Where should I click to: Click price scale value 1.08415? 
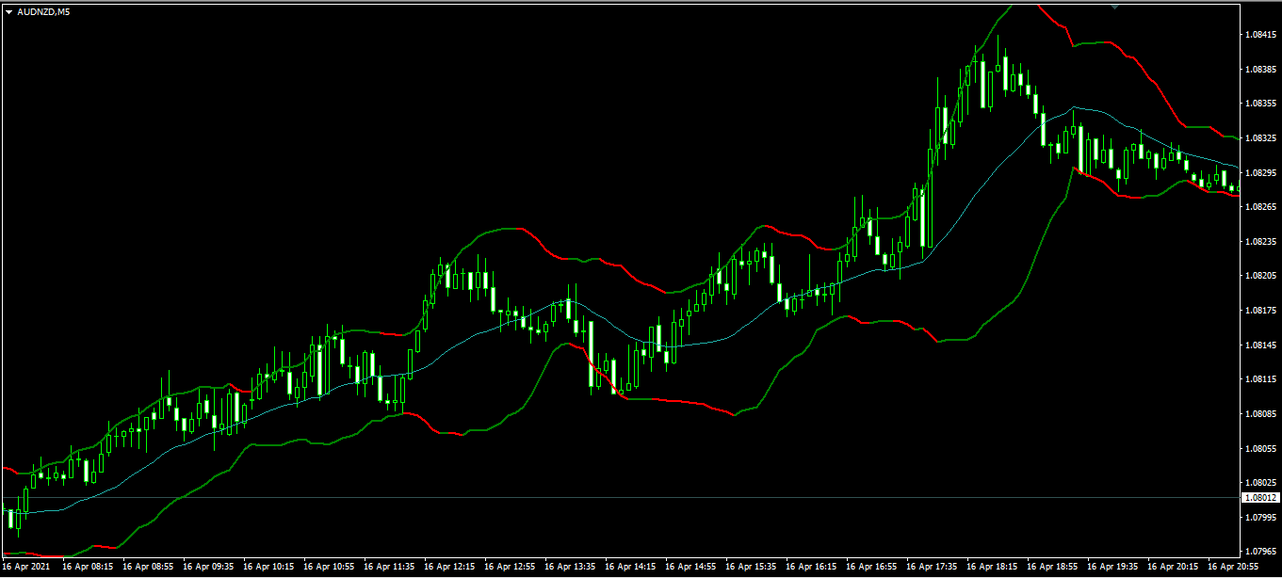point(1260,35)
